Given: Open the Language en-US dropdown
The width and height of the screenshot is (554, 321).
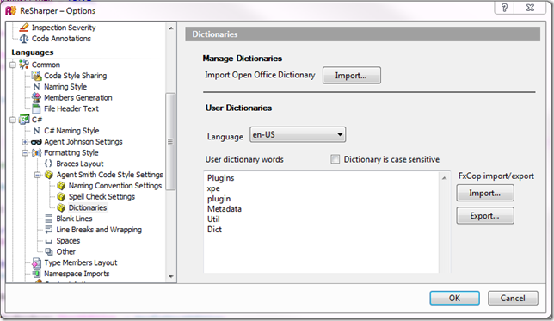Looking at the screenshot, I should (298, 135).
